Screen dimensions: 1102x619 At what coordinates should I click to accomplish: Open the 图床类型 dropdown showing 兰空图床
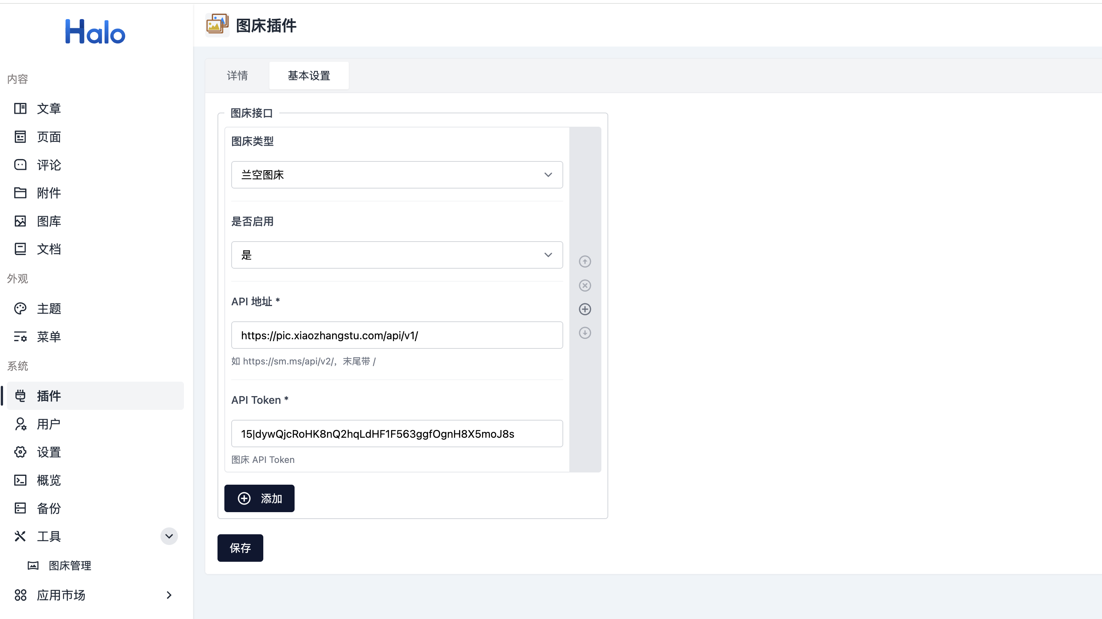(397, 174)
